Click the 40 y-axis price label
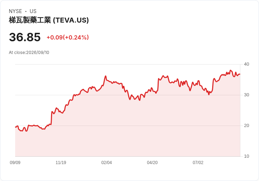The image size is (259, 181). coord(246,64)
